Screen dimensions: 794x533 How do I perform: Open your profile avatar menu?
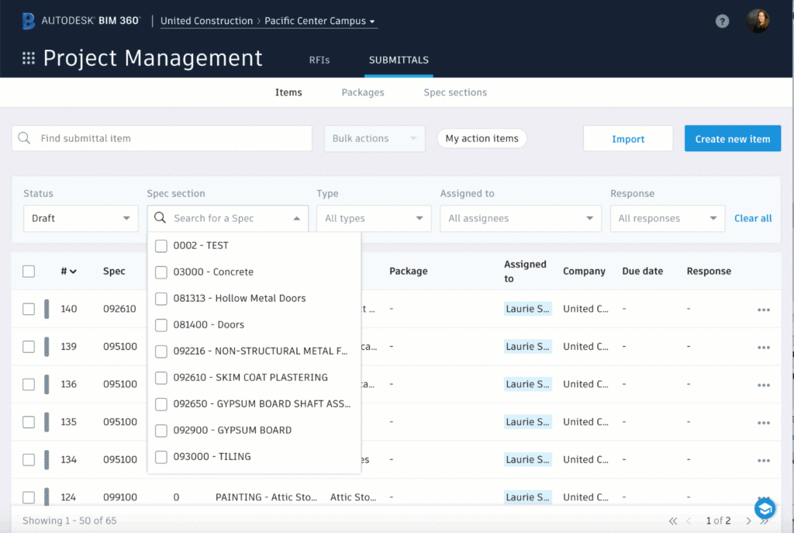(758, 21)
